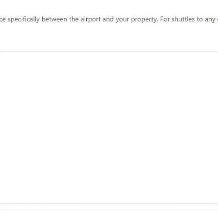Click the word "specifically" in the sentence

(24, 19)
